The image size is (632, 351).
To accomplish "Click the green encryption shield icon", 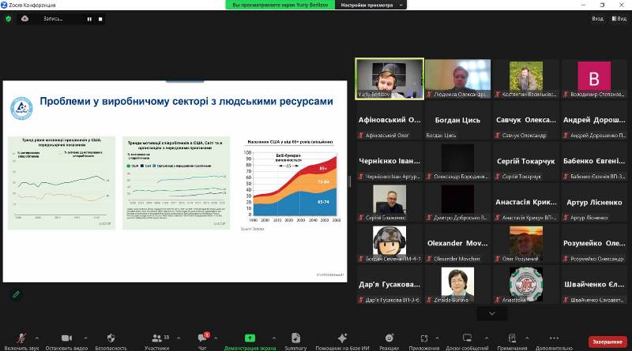I will [8, 18].
